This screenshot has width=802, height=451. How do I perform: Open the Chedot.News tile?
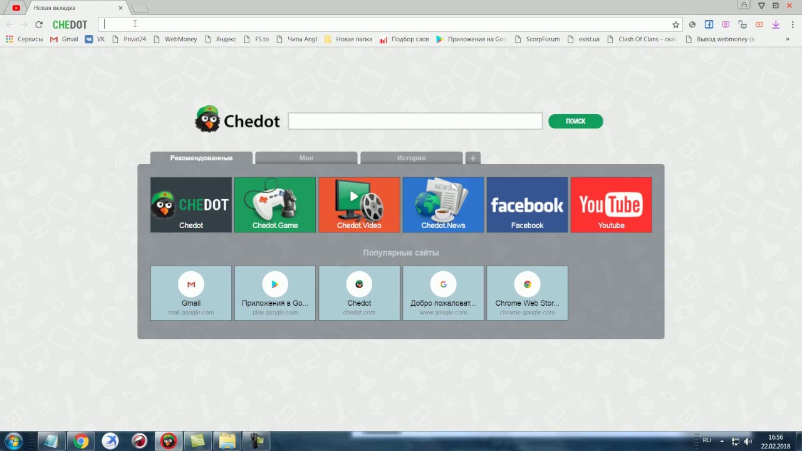(443, 205)
